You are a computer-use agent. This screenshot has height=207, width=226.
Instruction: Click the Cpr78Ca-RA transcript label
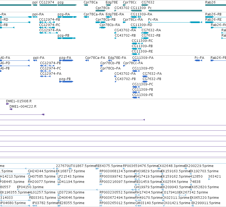point(94,14)
